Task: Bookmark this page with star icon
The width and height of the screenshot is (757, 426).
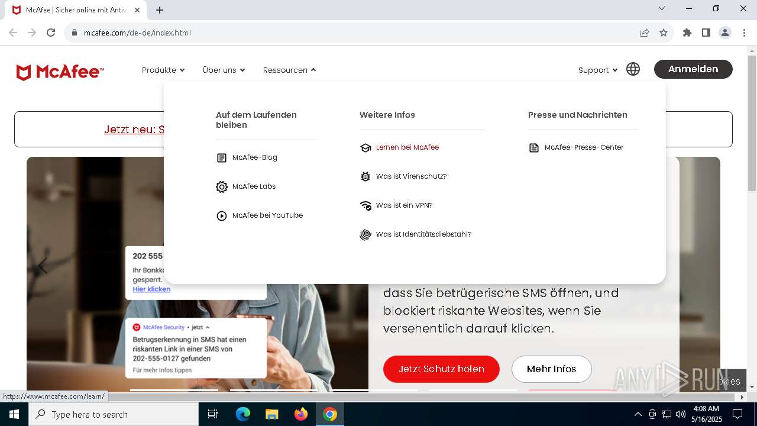Action: tap(664, 33)
